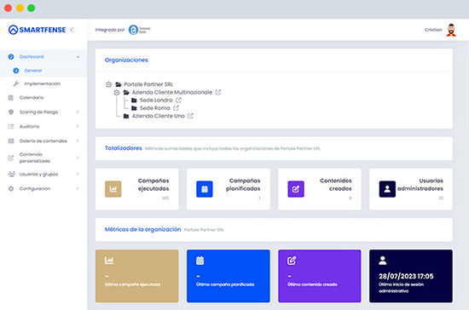Click the Implementación wrench icon
Image resolution: width=469 pixels, height=310 pixels.
pos(16,83)
